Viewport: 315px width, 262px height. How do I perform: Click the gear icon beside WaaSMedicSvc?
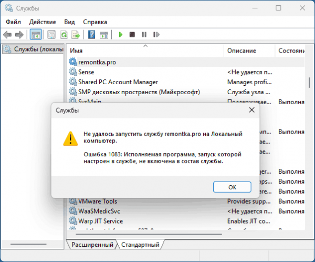(x=73, y=211)
